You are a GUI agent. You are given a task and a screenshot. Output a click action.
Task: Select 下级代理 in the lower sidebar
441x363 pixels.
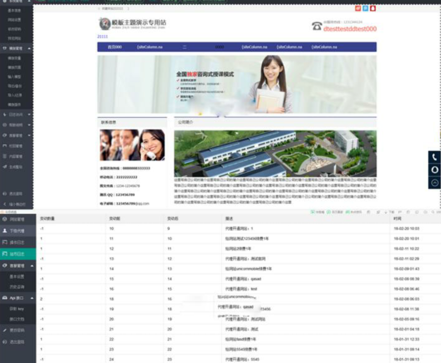coord(18,231)
